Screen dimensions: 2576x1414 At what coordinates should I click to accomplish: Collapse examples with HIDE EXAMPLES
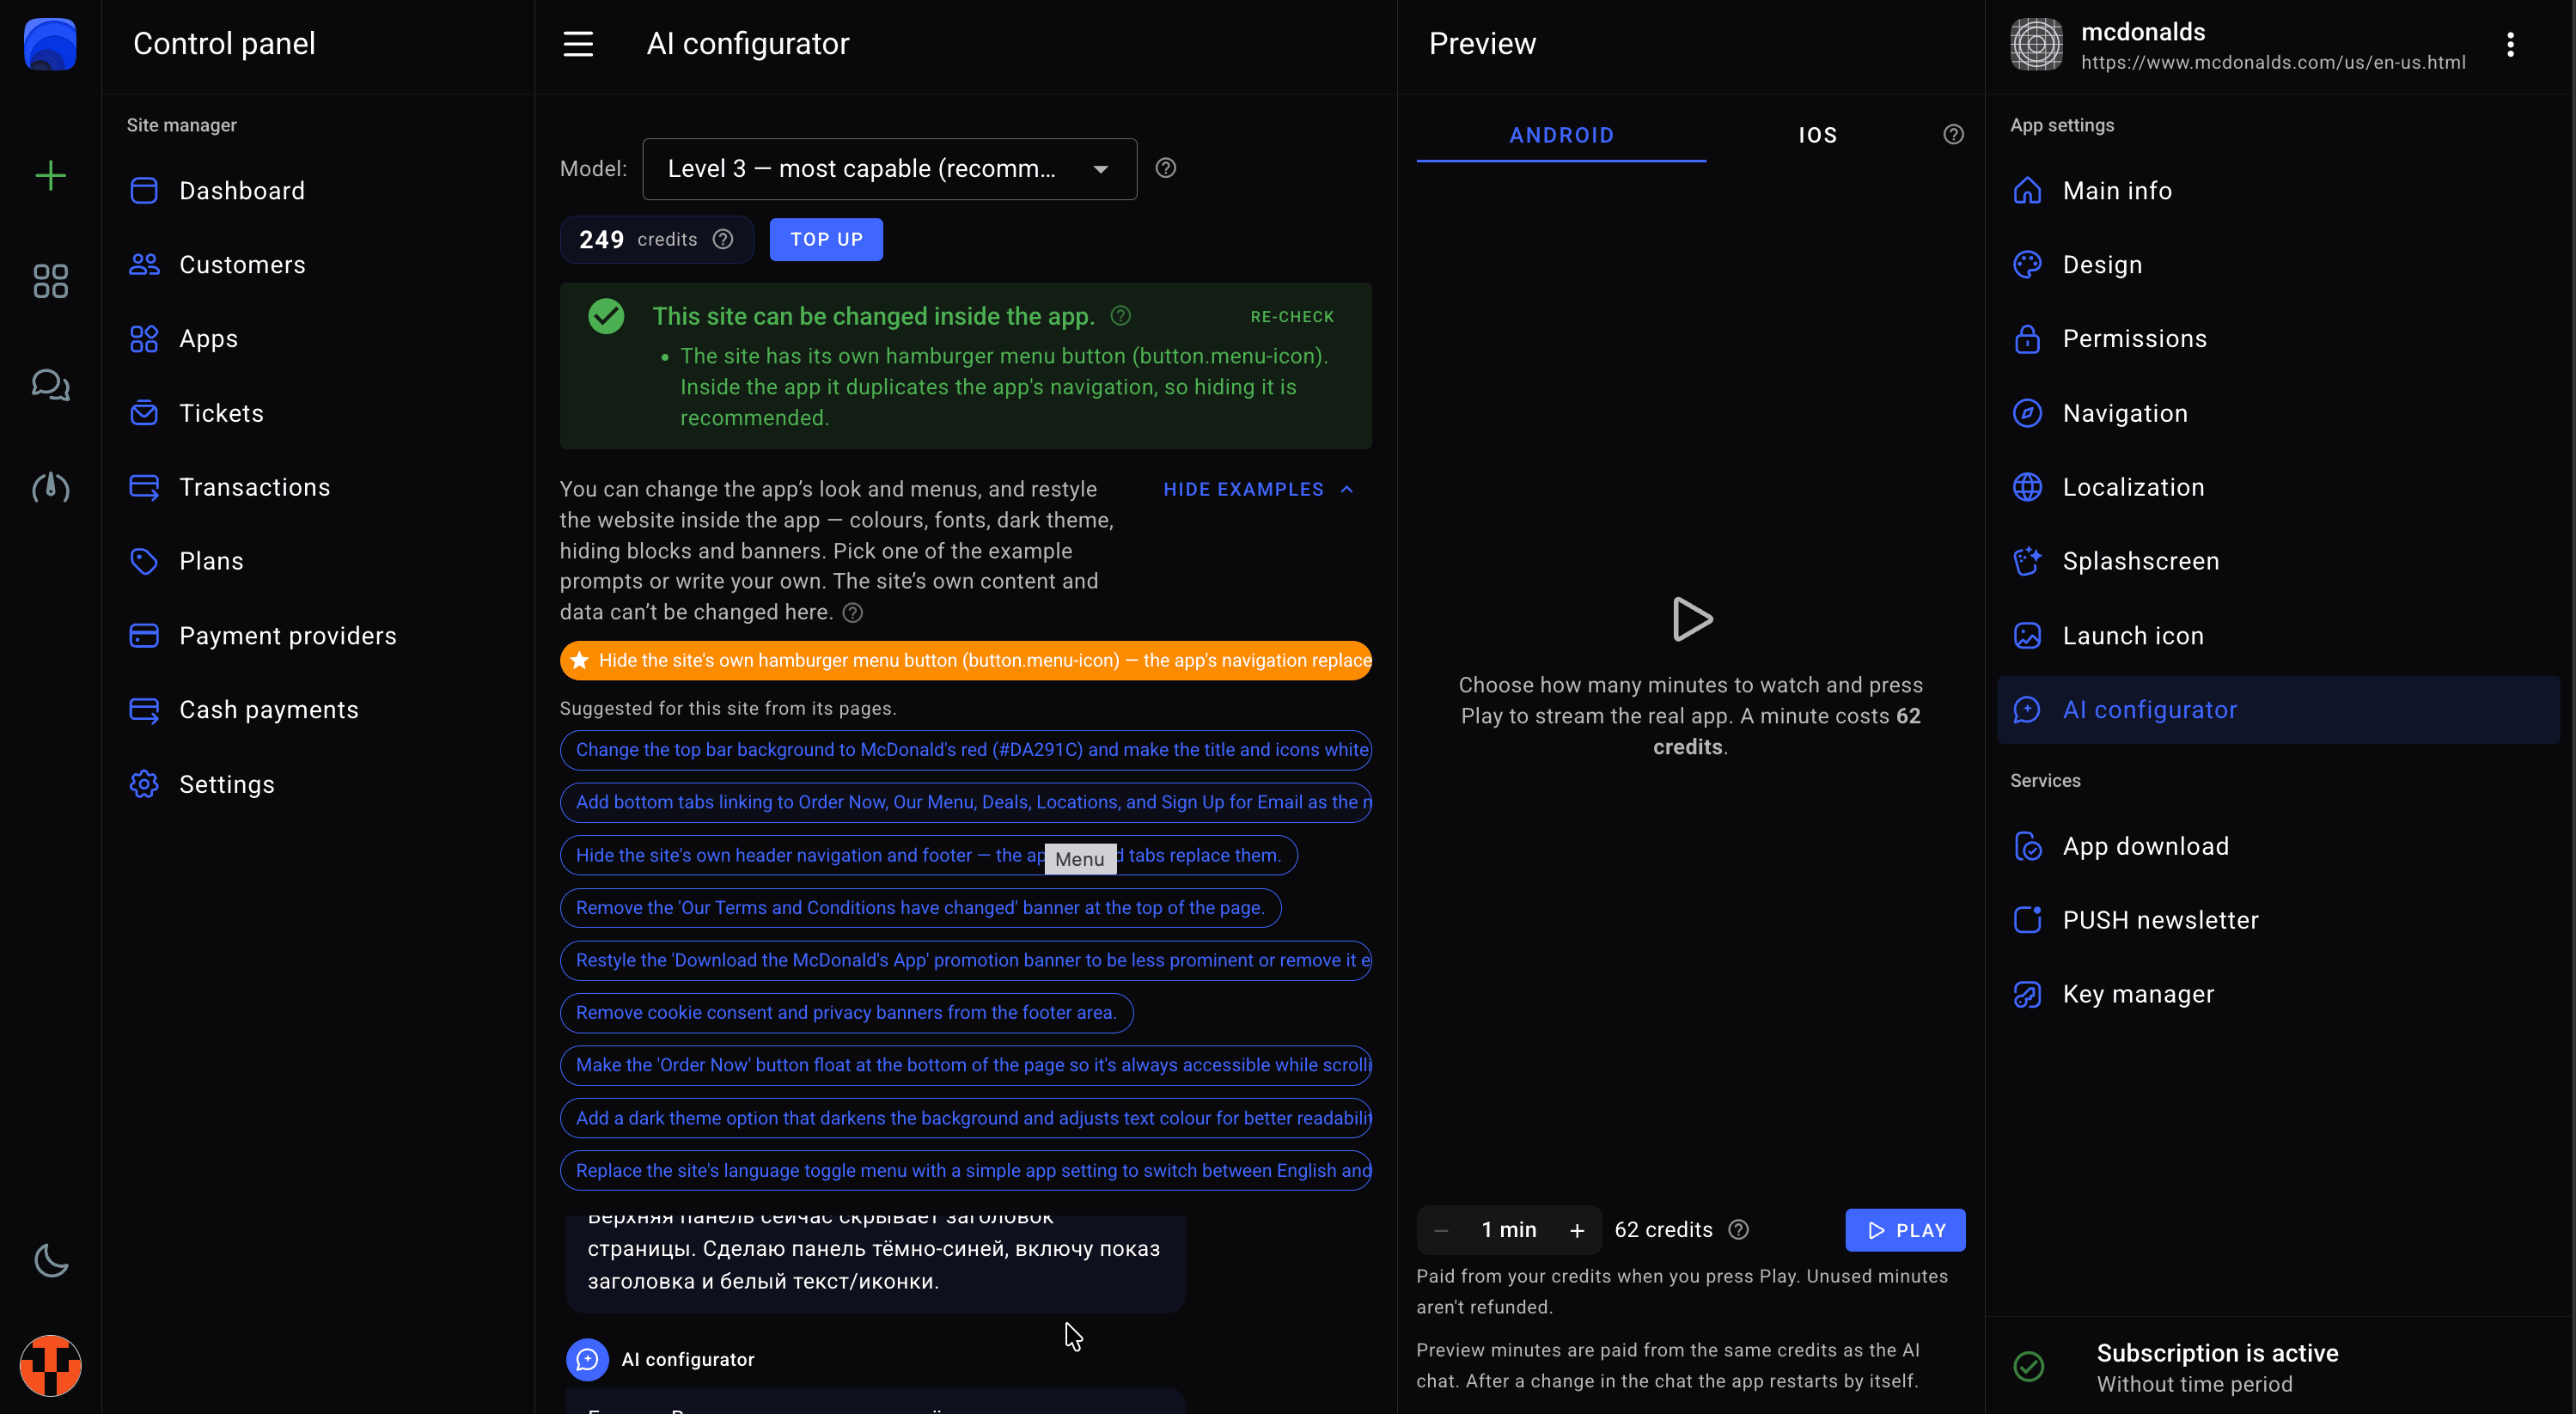pos(1258,489)
